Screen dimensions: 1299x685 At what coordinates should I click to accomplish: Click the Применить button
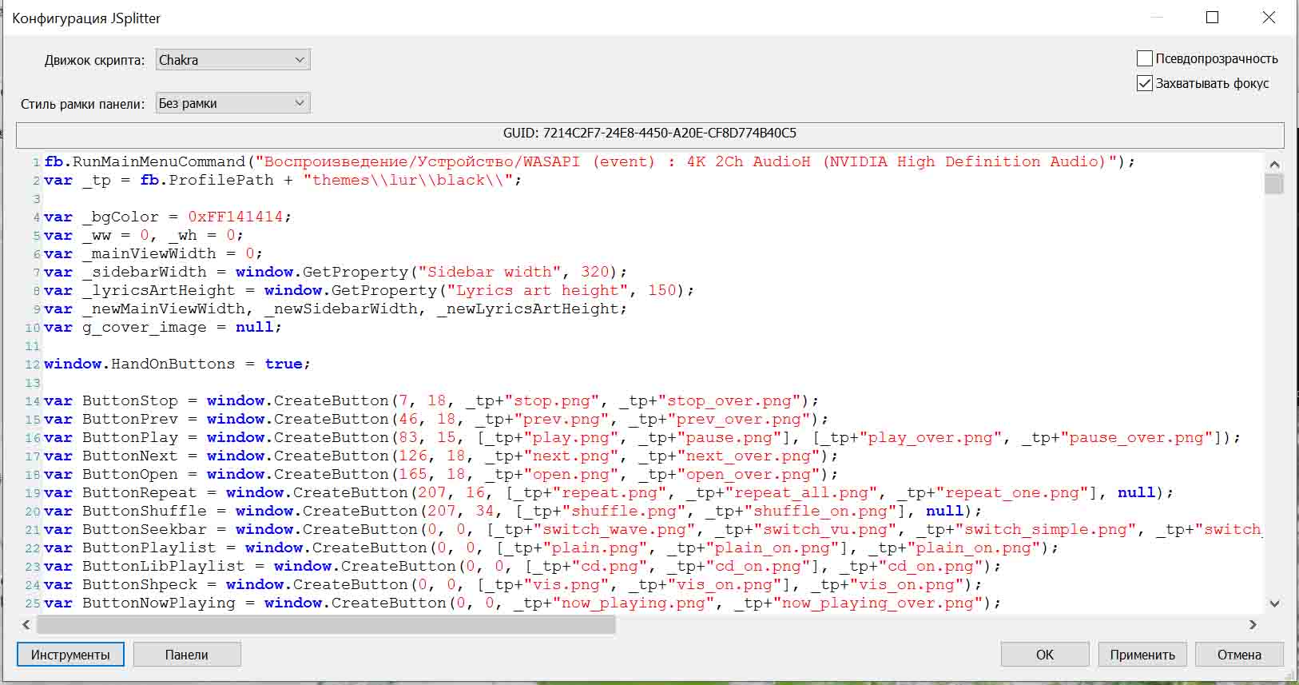1142,655
